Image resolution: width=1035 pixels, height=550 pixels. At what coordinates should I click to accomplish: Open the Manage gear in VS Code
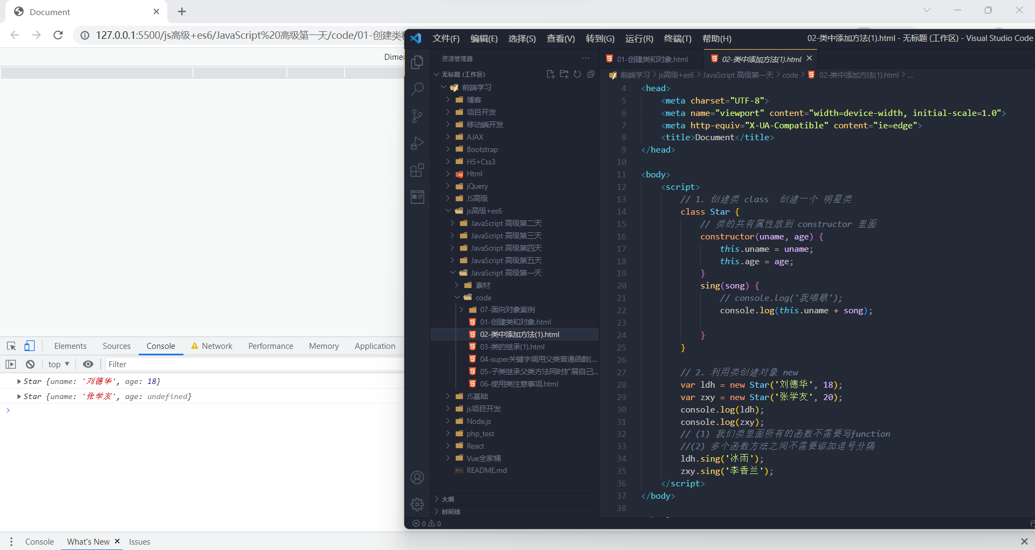coord(417,504)
